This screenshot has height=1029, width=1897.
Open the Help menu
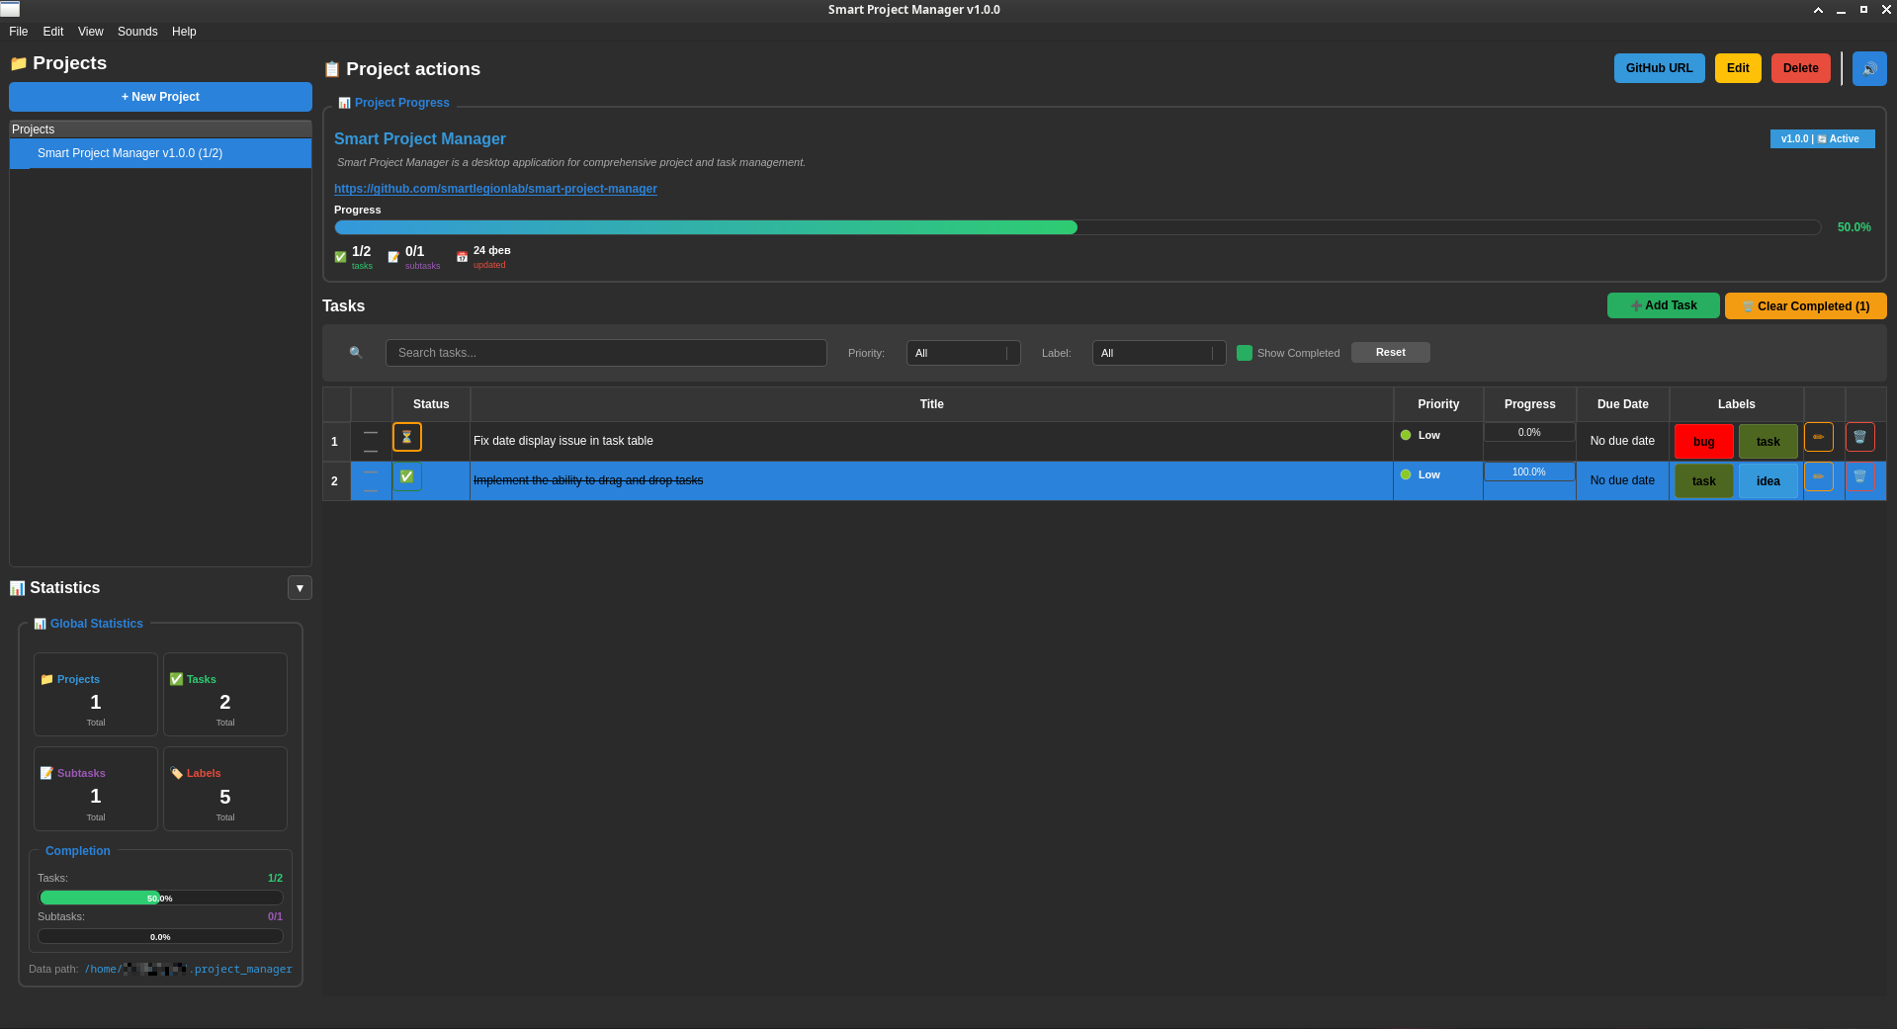coord(184,32)
